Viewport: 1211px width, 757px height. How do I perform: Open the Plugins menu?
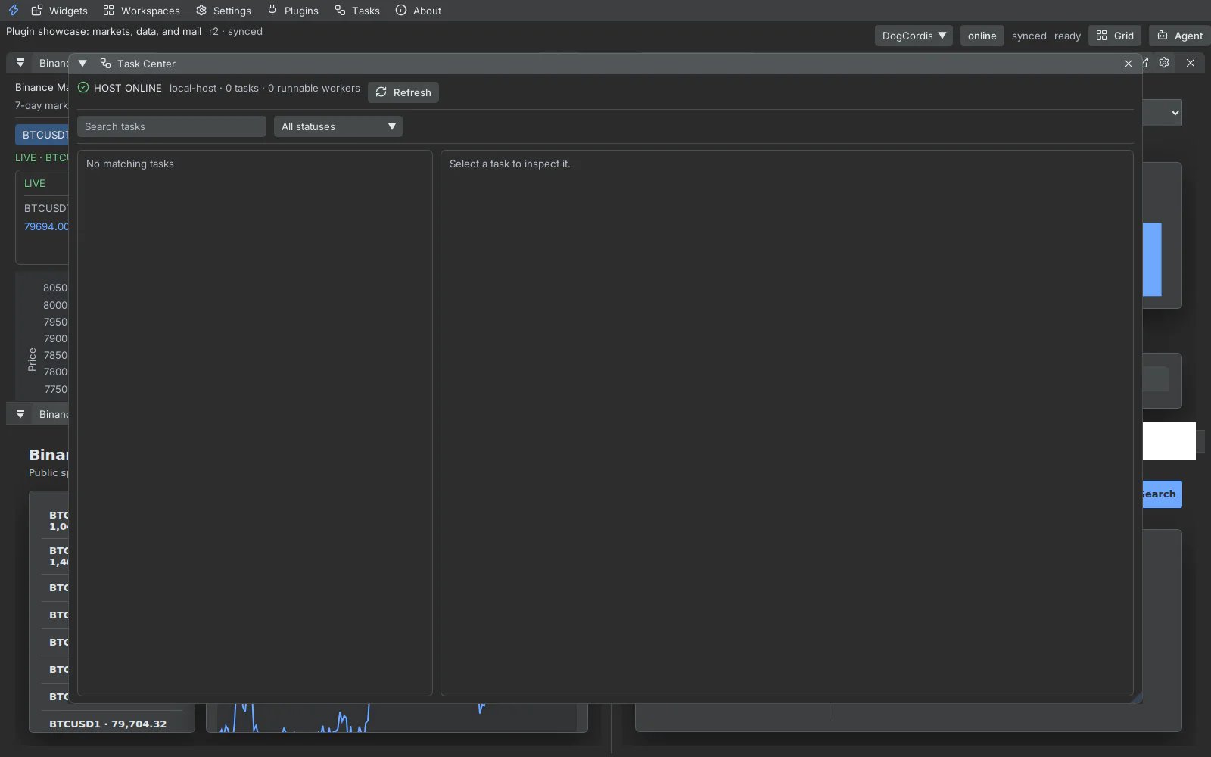tap(293, 11)
